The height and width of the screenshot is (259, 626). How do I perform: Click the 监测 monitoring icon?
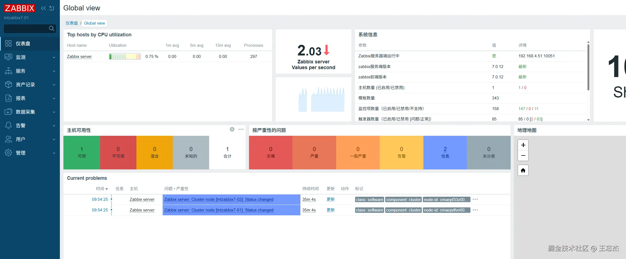tap(8, 57)
